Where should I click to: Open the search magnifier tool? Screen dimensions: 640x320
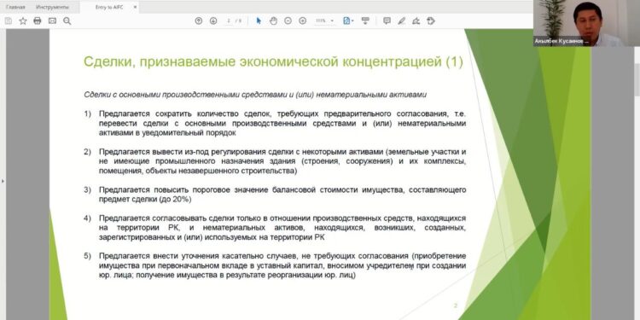click(x=67, y=20)
